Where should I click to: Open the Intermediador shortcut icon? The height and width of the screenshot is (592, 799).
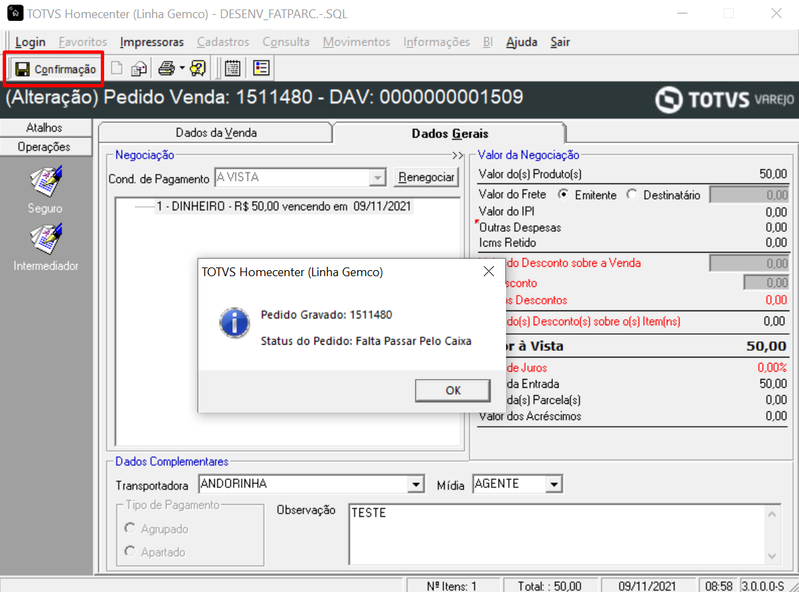(x=46, y=239)
